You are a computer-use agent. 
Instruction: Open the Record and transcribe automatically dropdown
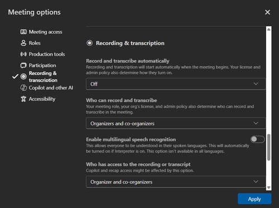point(176,84)
